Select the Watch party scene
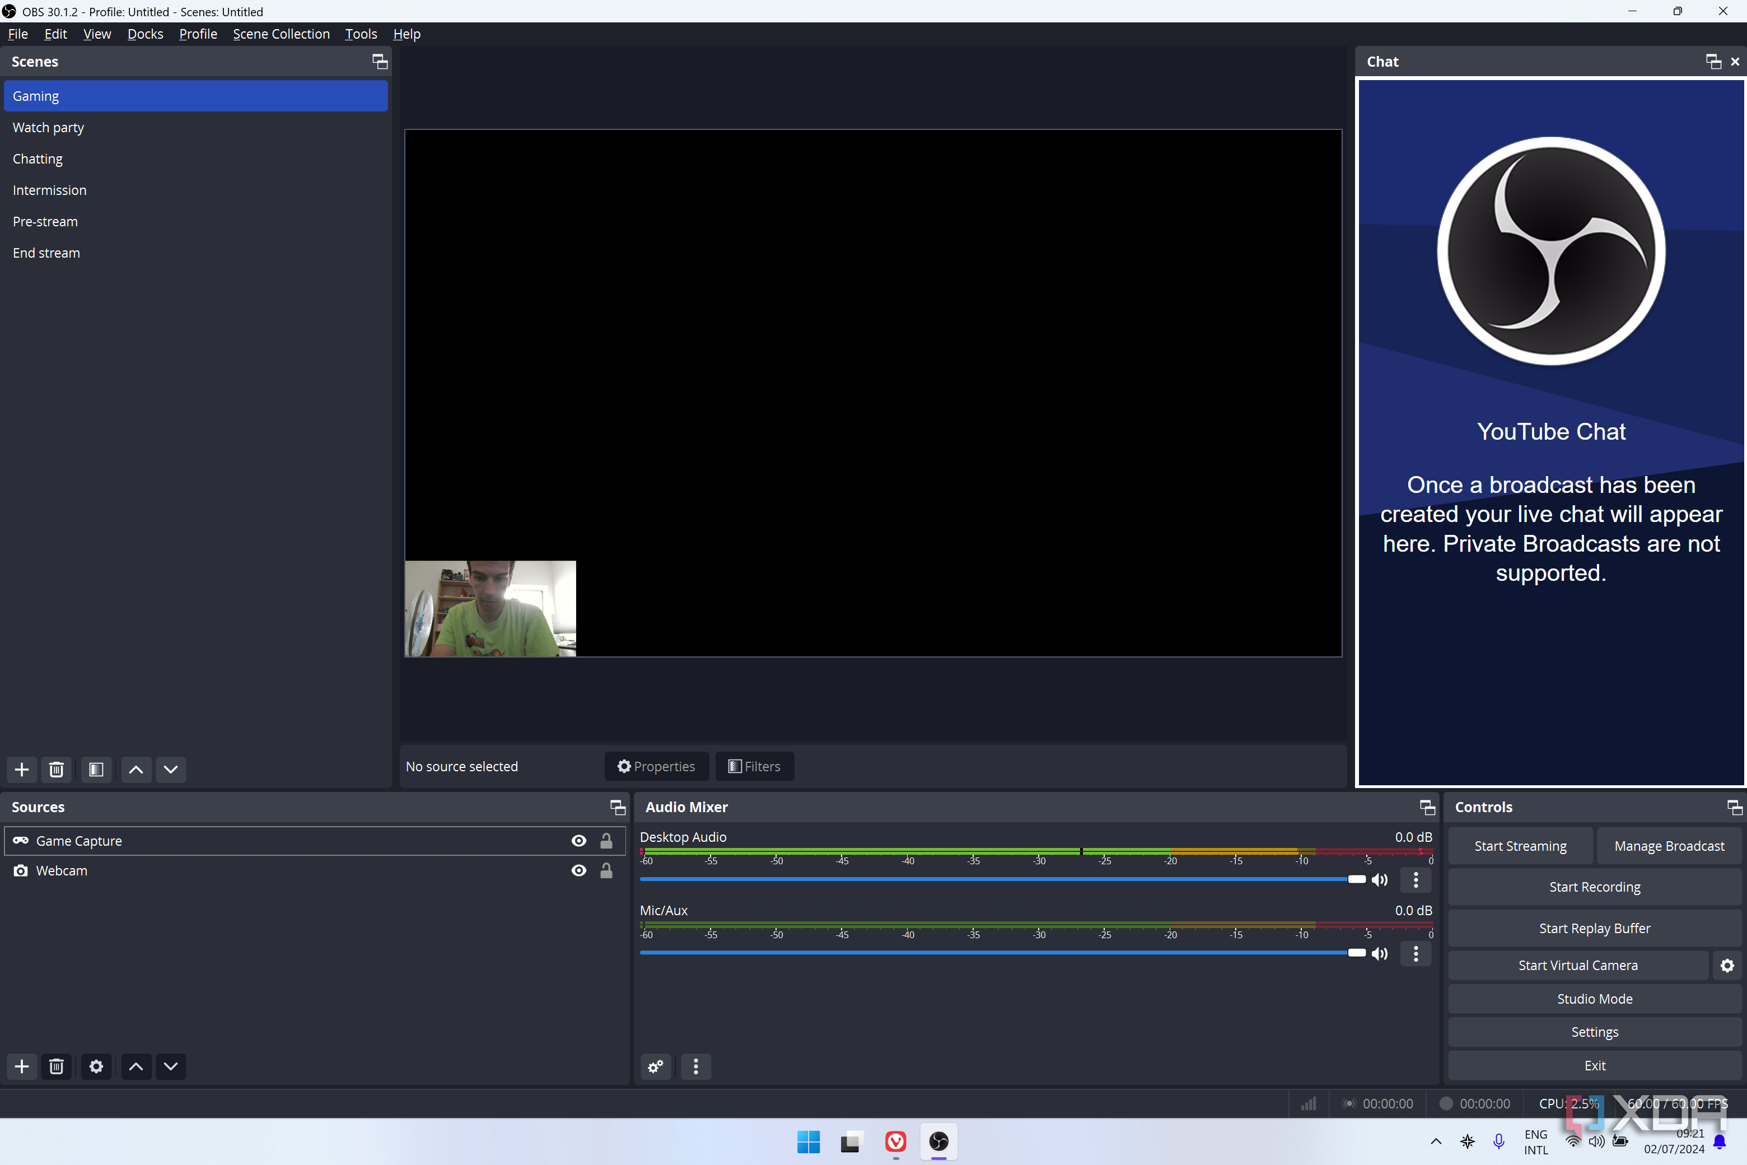The image size is (1747, 1165). [x=195, y=128]
